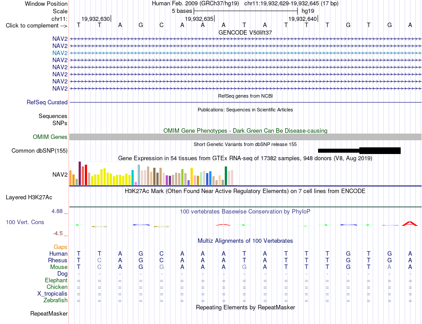The height and width of the screenshot is (324, 422).
Task: Click the 'Click to complement -->' label
Action: click(36, 26)
